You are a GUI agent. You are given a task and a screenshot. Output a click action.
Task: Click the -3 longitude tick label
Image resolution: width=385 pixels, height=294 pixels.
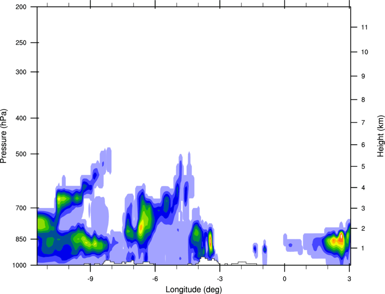(220, 279)
